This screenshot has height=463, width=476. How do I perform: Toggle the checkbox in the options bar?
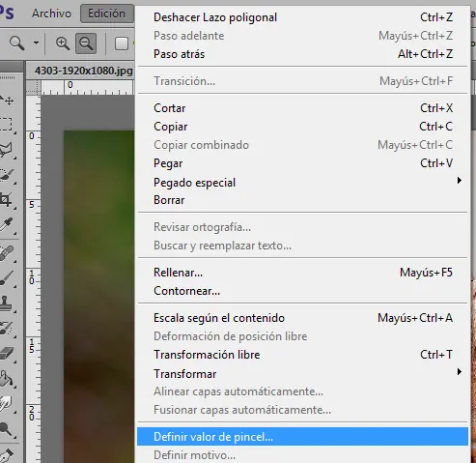pos(122,43)
